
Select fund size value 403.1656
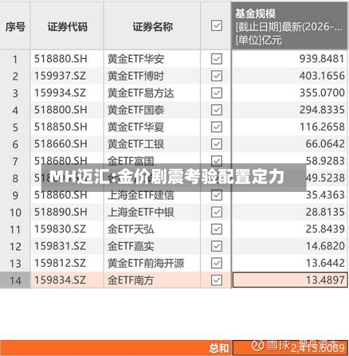click(322, 76)
